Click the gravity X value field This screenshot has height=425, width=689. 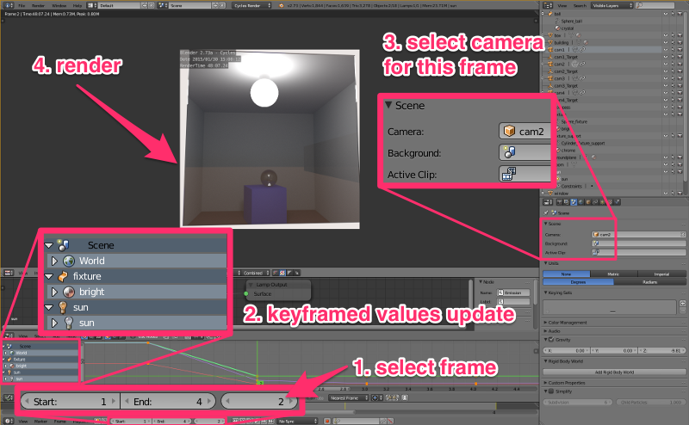click(x=567, y=351)
